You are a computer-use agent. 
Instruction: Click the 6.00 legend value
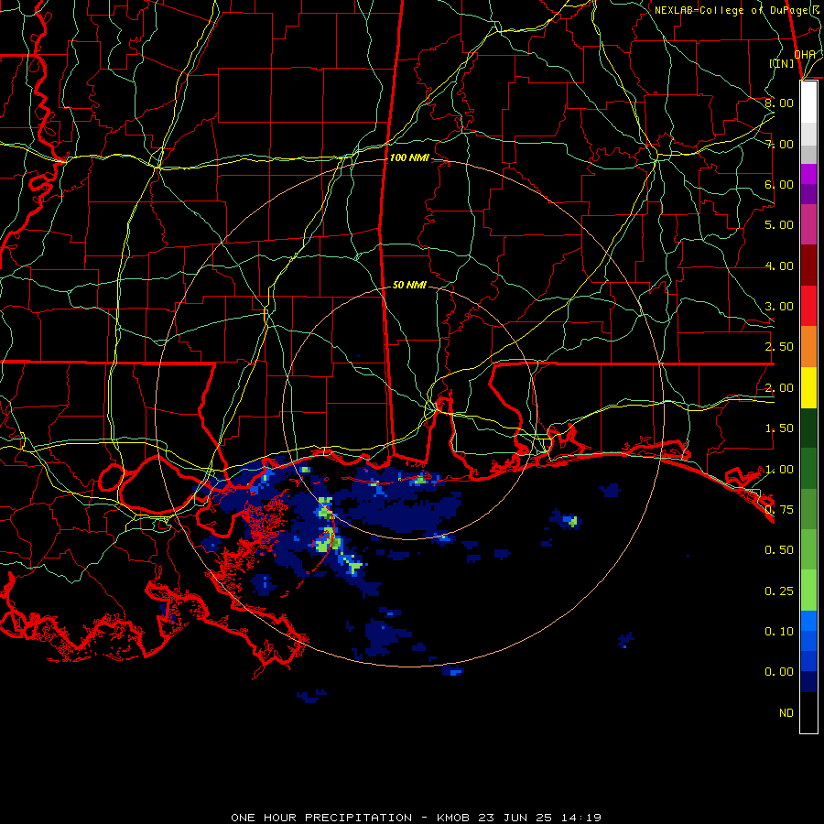coord(779,184)
